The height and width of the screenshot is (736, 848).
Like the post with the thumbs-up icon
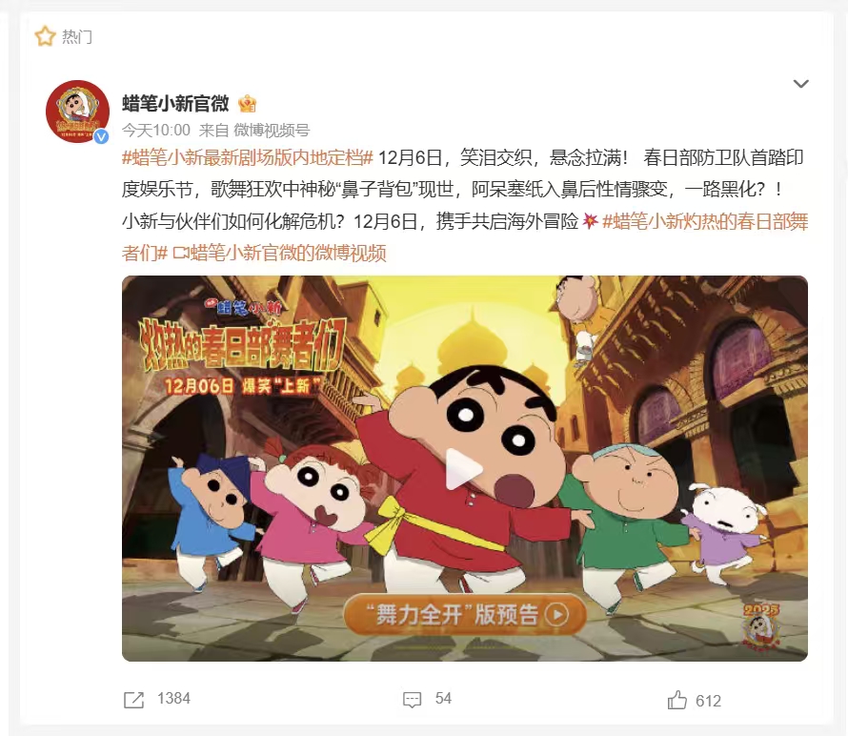coord(677,700)
